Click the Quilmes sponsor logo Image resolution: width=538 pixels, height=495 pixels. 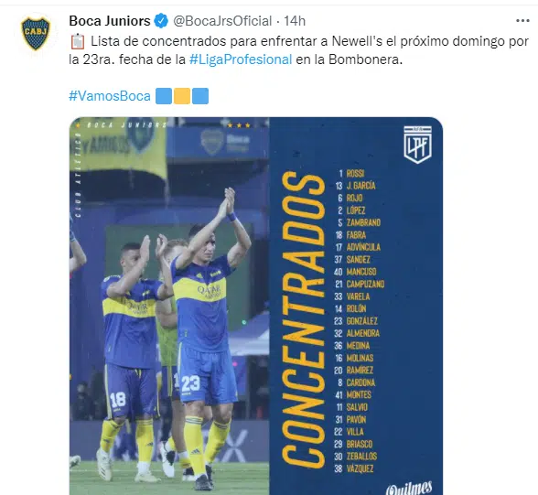[x=409, y=489]
